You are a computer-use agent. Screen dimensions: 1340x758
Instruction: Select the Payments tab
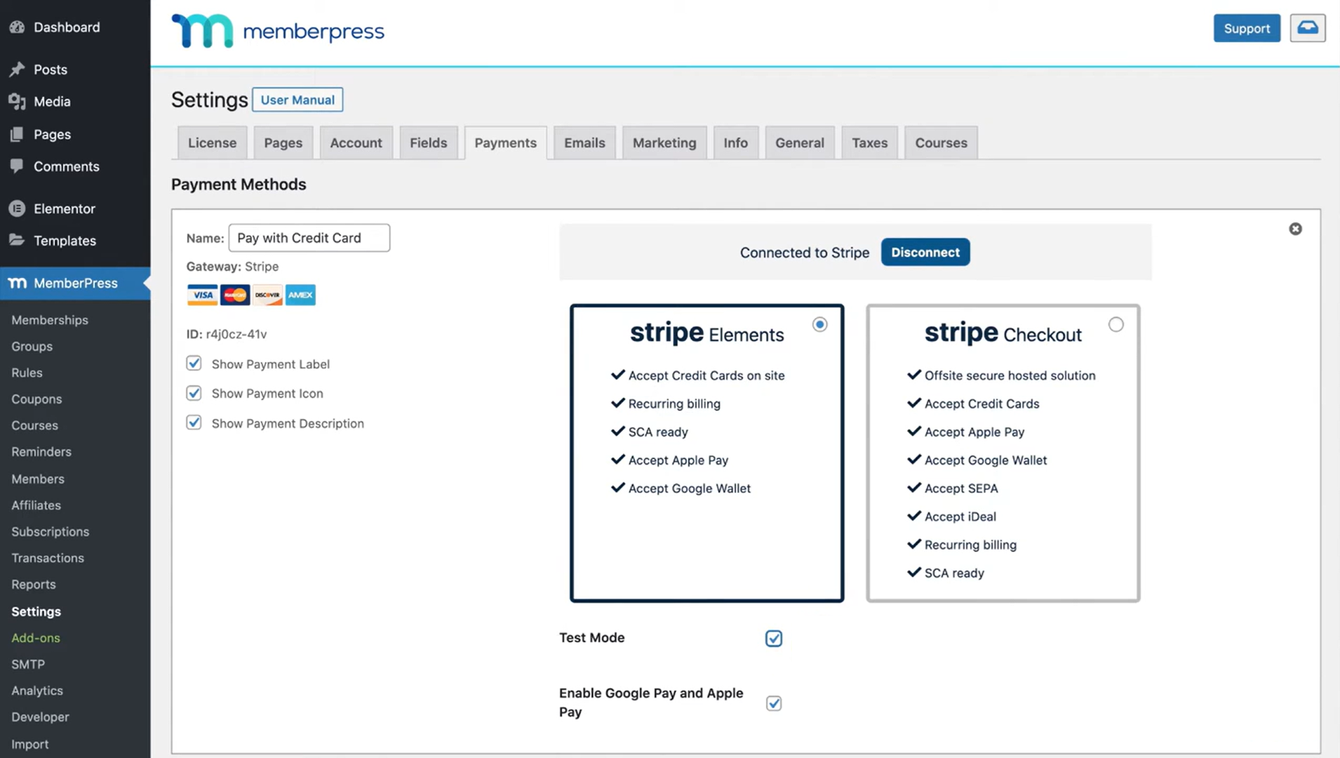(506, 142)
